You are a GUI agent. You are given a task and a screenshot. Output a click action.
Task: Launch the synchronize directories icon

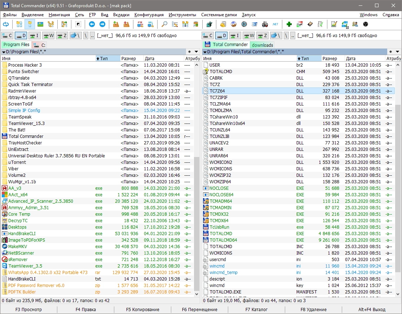(185, 24)
